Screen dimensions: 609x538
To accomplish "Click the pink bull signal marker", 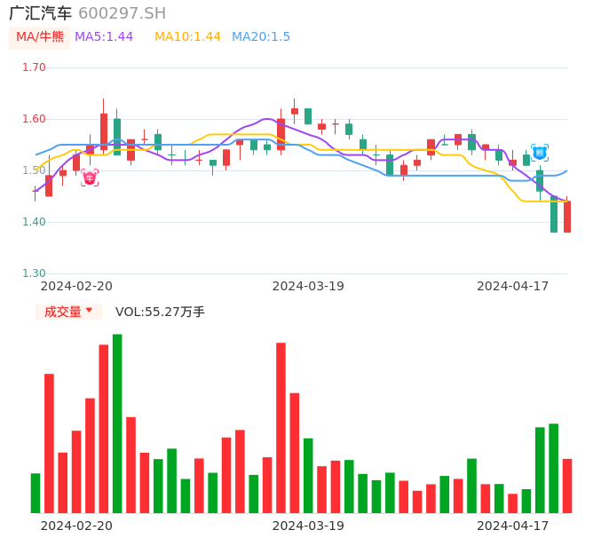I will click(x=90, y=178).
